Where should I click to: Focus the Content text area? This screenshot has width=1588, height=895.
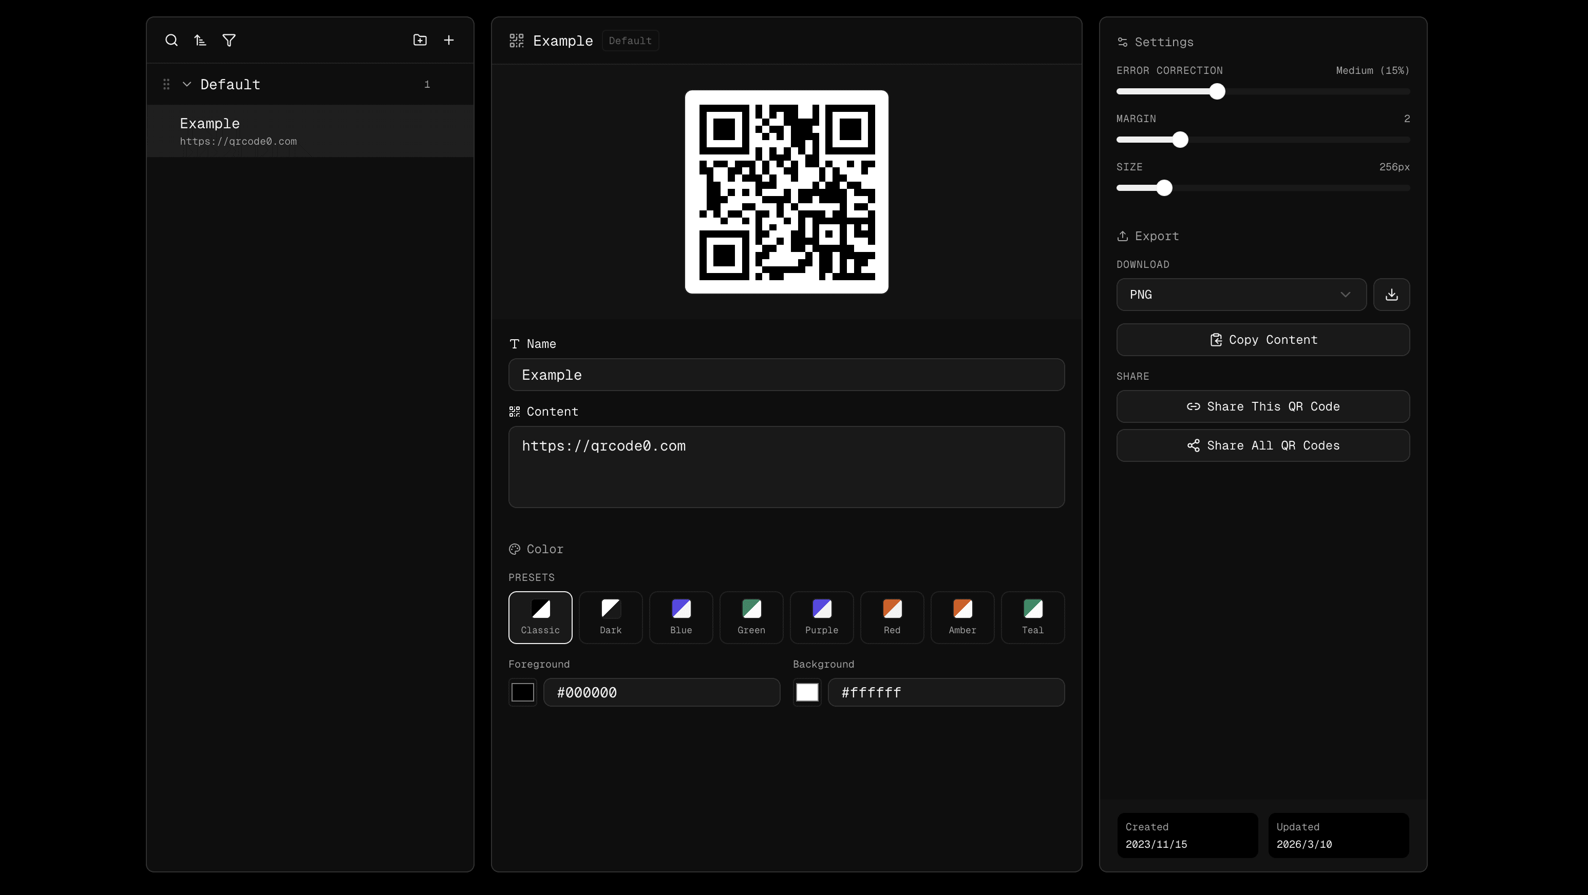tap(787, 467)
